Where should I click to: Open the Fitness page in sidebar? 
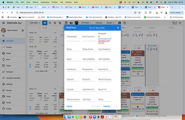click(13, 47)
